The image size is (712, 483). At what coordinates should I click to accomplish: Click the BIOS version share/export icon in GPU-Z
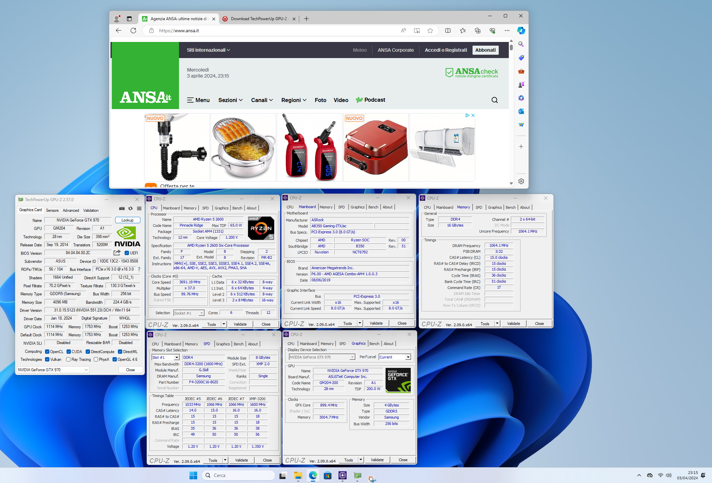[117, 253]
